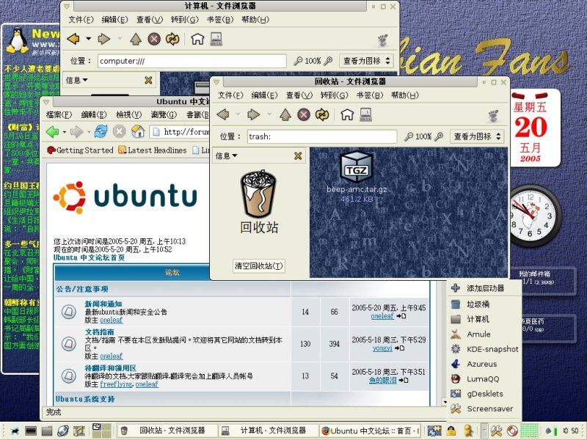
Task: Go forward in the 回收站 file browser
Action: point(253,114)
